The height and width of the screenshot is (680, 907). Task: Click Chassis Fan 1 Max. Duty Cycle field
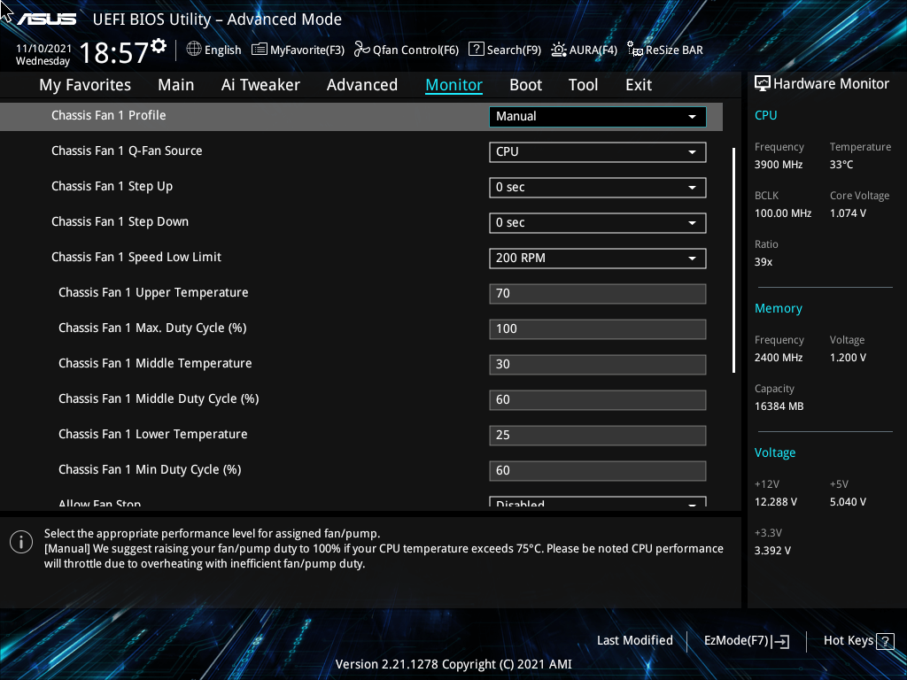click(598, 328)
